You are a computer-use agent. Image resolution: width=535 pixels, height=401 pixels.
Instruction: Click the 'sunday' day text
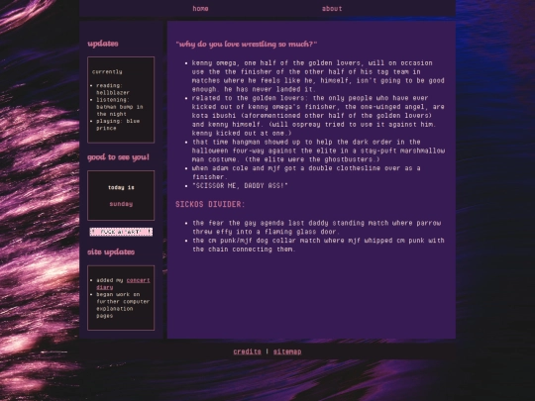[121, 204]
